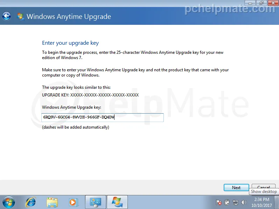
Task: Restore down the Anytime Upgrade window
Action: [x=261, y=3]
